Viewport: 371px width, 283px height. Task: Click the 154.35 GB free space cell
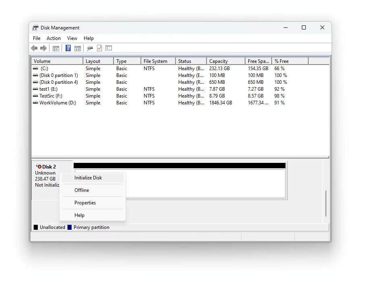pos(258,69)
